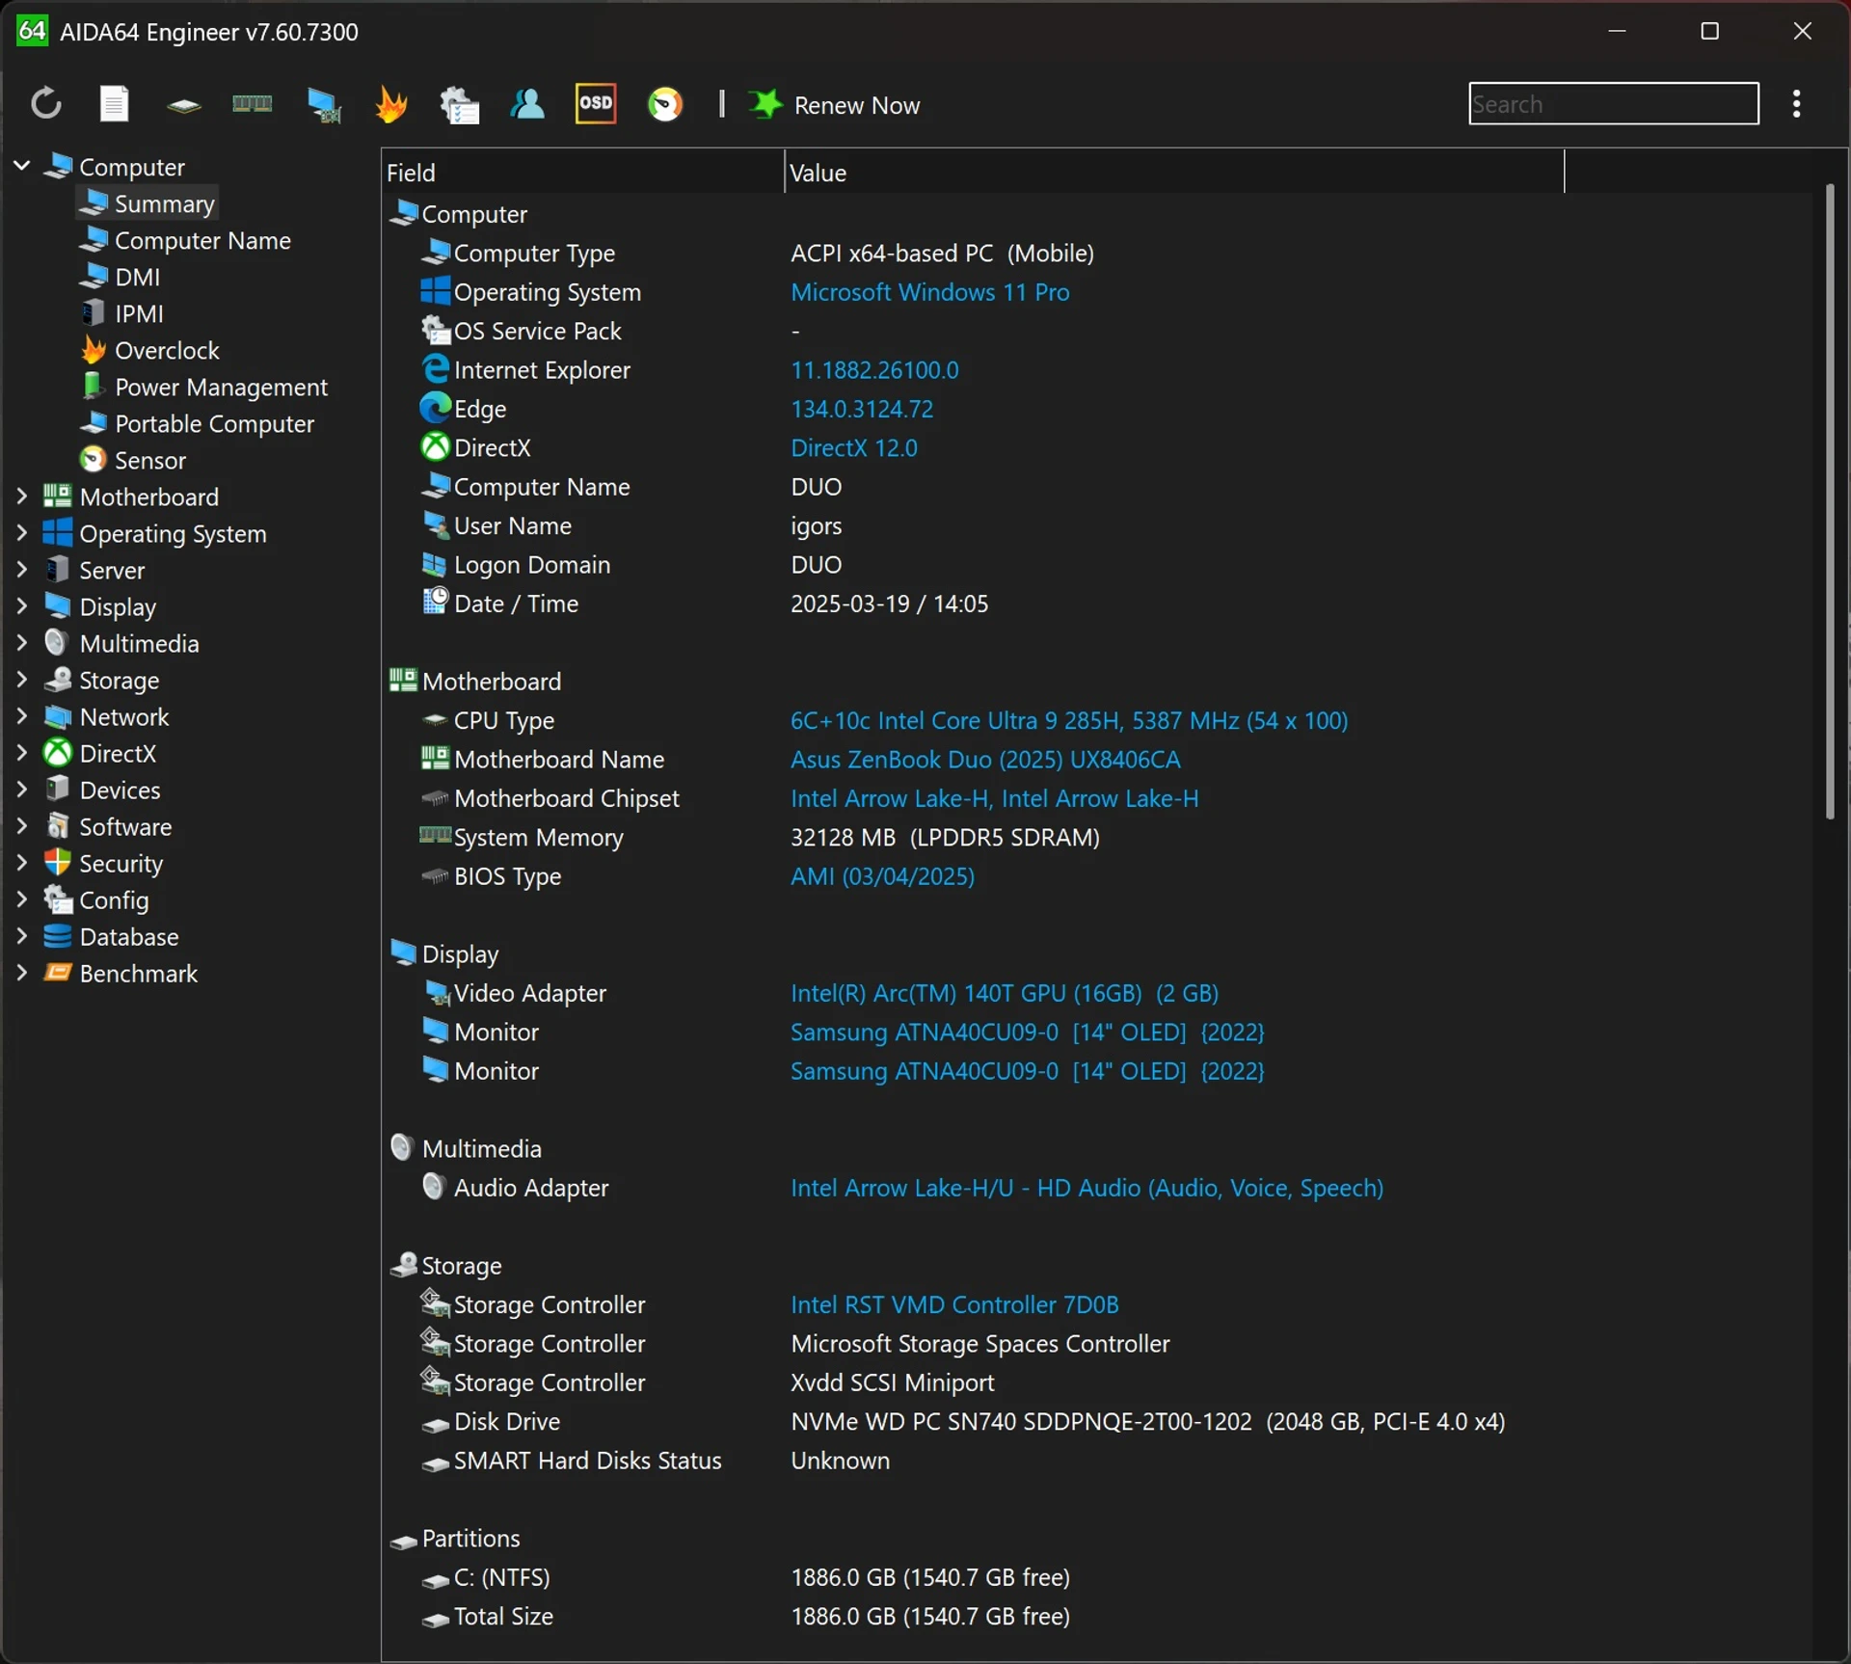
Task: Expand the Motherboard tree node
Action: tap(22, 497)
